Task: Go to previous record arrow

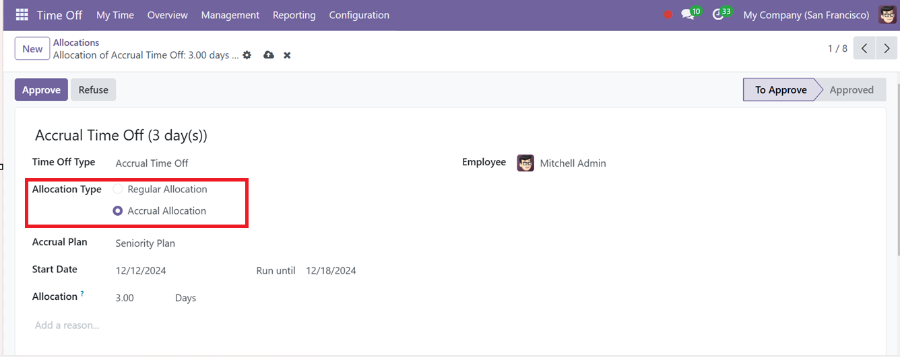Action: (x=864, y=48)
